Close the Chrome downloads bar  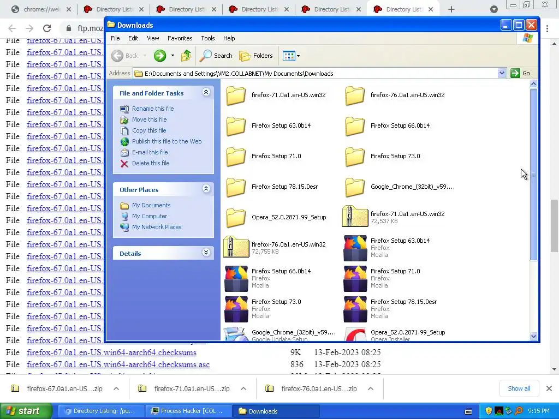tap(549, 388)
